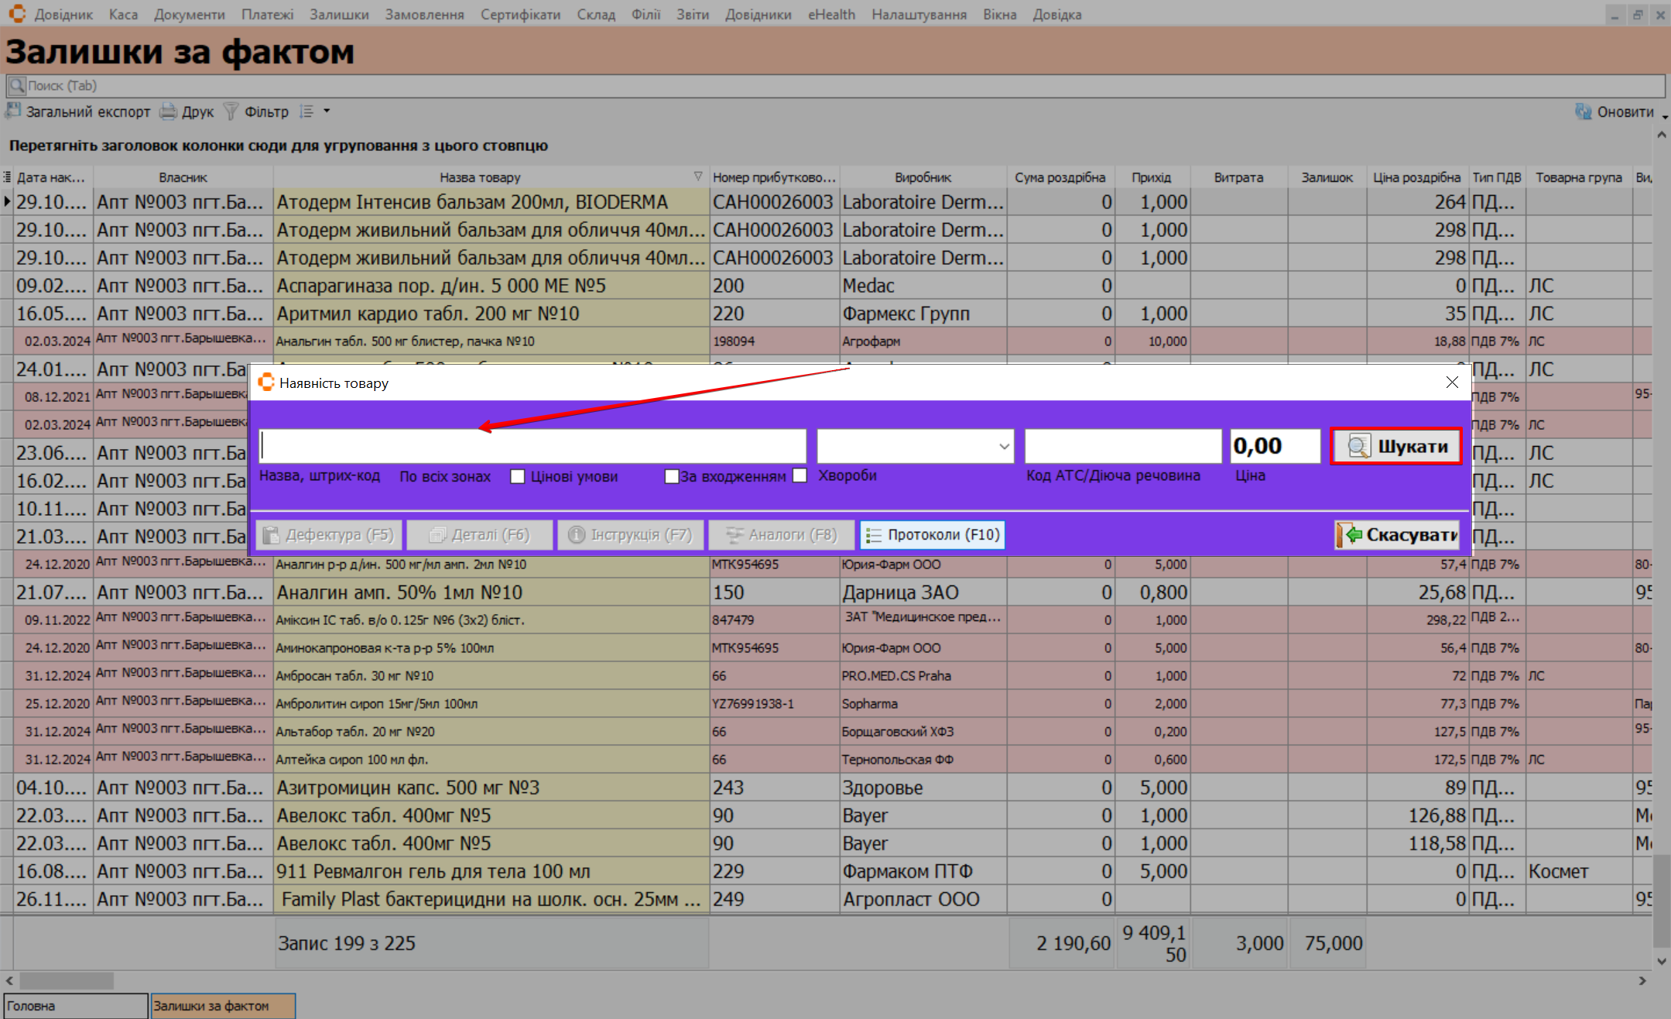
Task: Click the Назва, штрих-код input field
Action: (532, 446)
